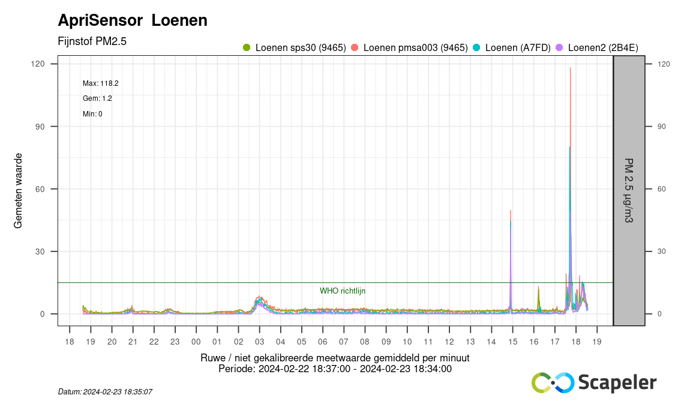Click the Scapeler infinity logo icon
The height and width of the screenshot is (410, 684).
tap(553, 382)
